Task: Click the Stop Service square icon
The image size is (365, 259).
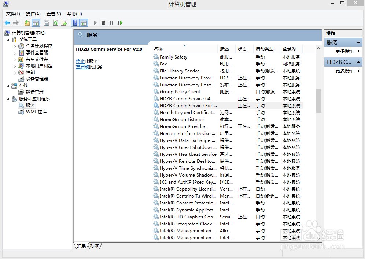Action: (x=103, y=23)
